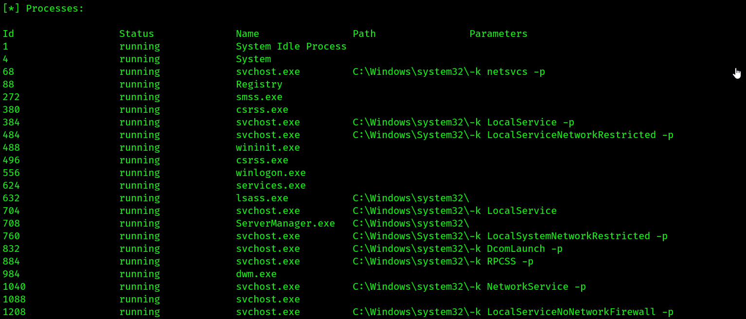Click the Path column header
Screen dimensions: 746x319
364,34
